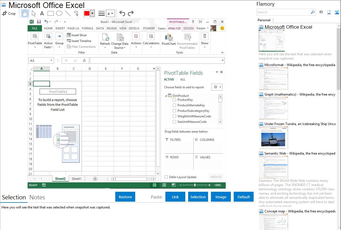Open the FILE tab in Excel
The width and height of the screenshot is (341, 230).
[34, 28]
